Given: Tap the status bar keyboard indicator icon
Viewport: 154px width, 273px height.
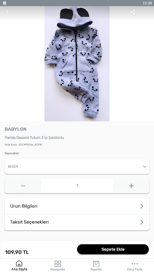Looking at the screenshot, I should (x=5, y=3).
